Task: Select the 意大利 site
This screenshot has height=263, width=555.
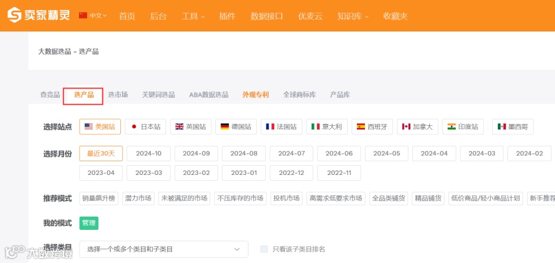Action: (326, 126)
